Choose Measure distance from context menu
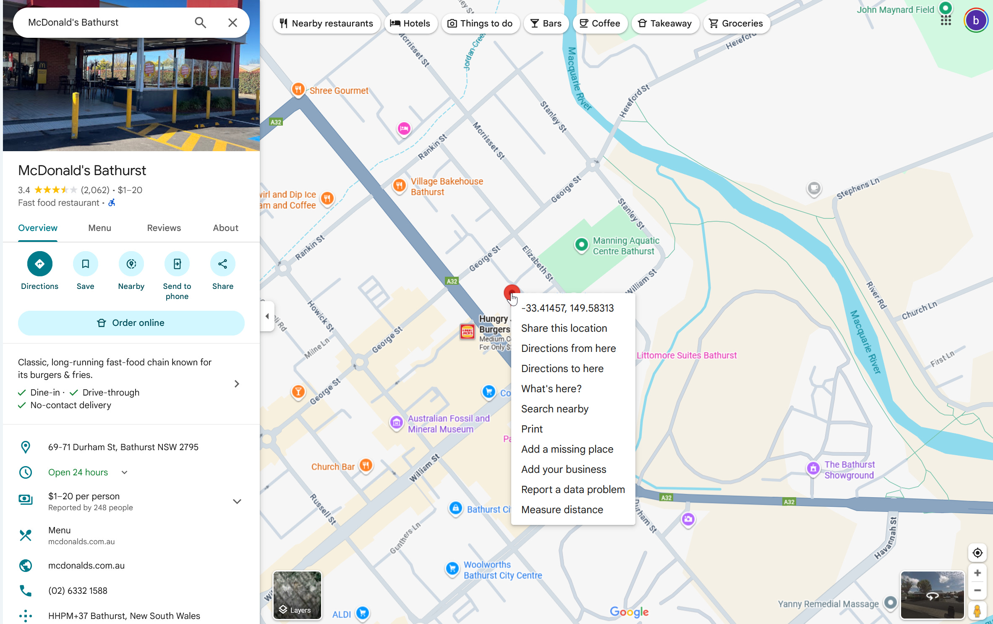Viewport: 993px width, 624px height. click(x=562, y=509)
